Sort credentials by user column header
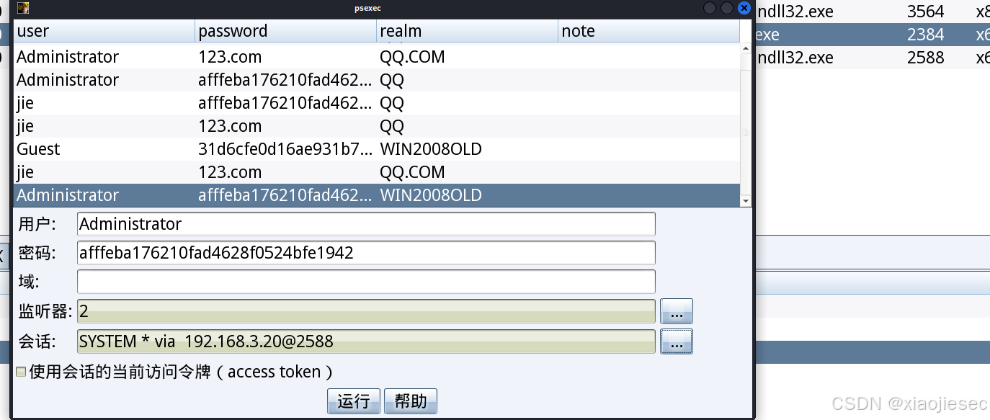 tap(104, 31)
